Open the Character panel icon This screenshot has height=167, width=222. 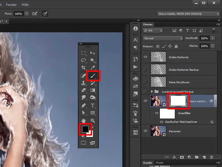coord(135,40)
